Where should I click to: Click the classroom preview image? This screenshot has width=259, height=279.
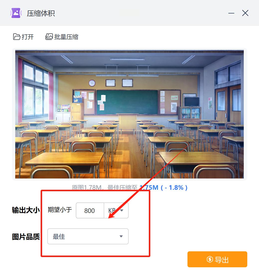130,114
